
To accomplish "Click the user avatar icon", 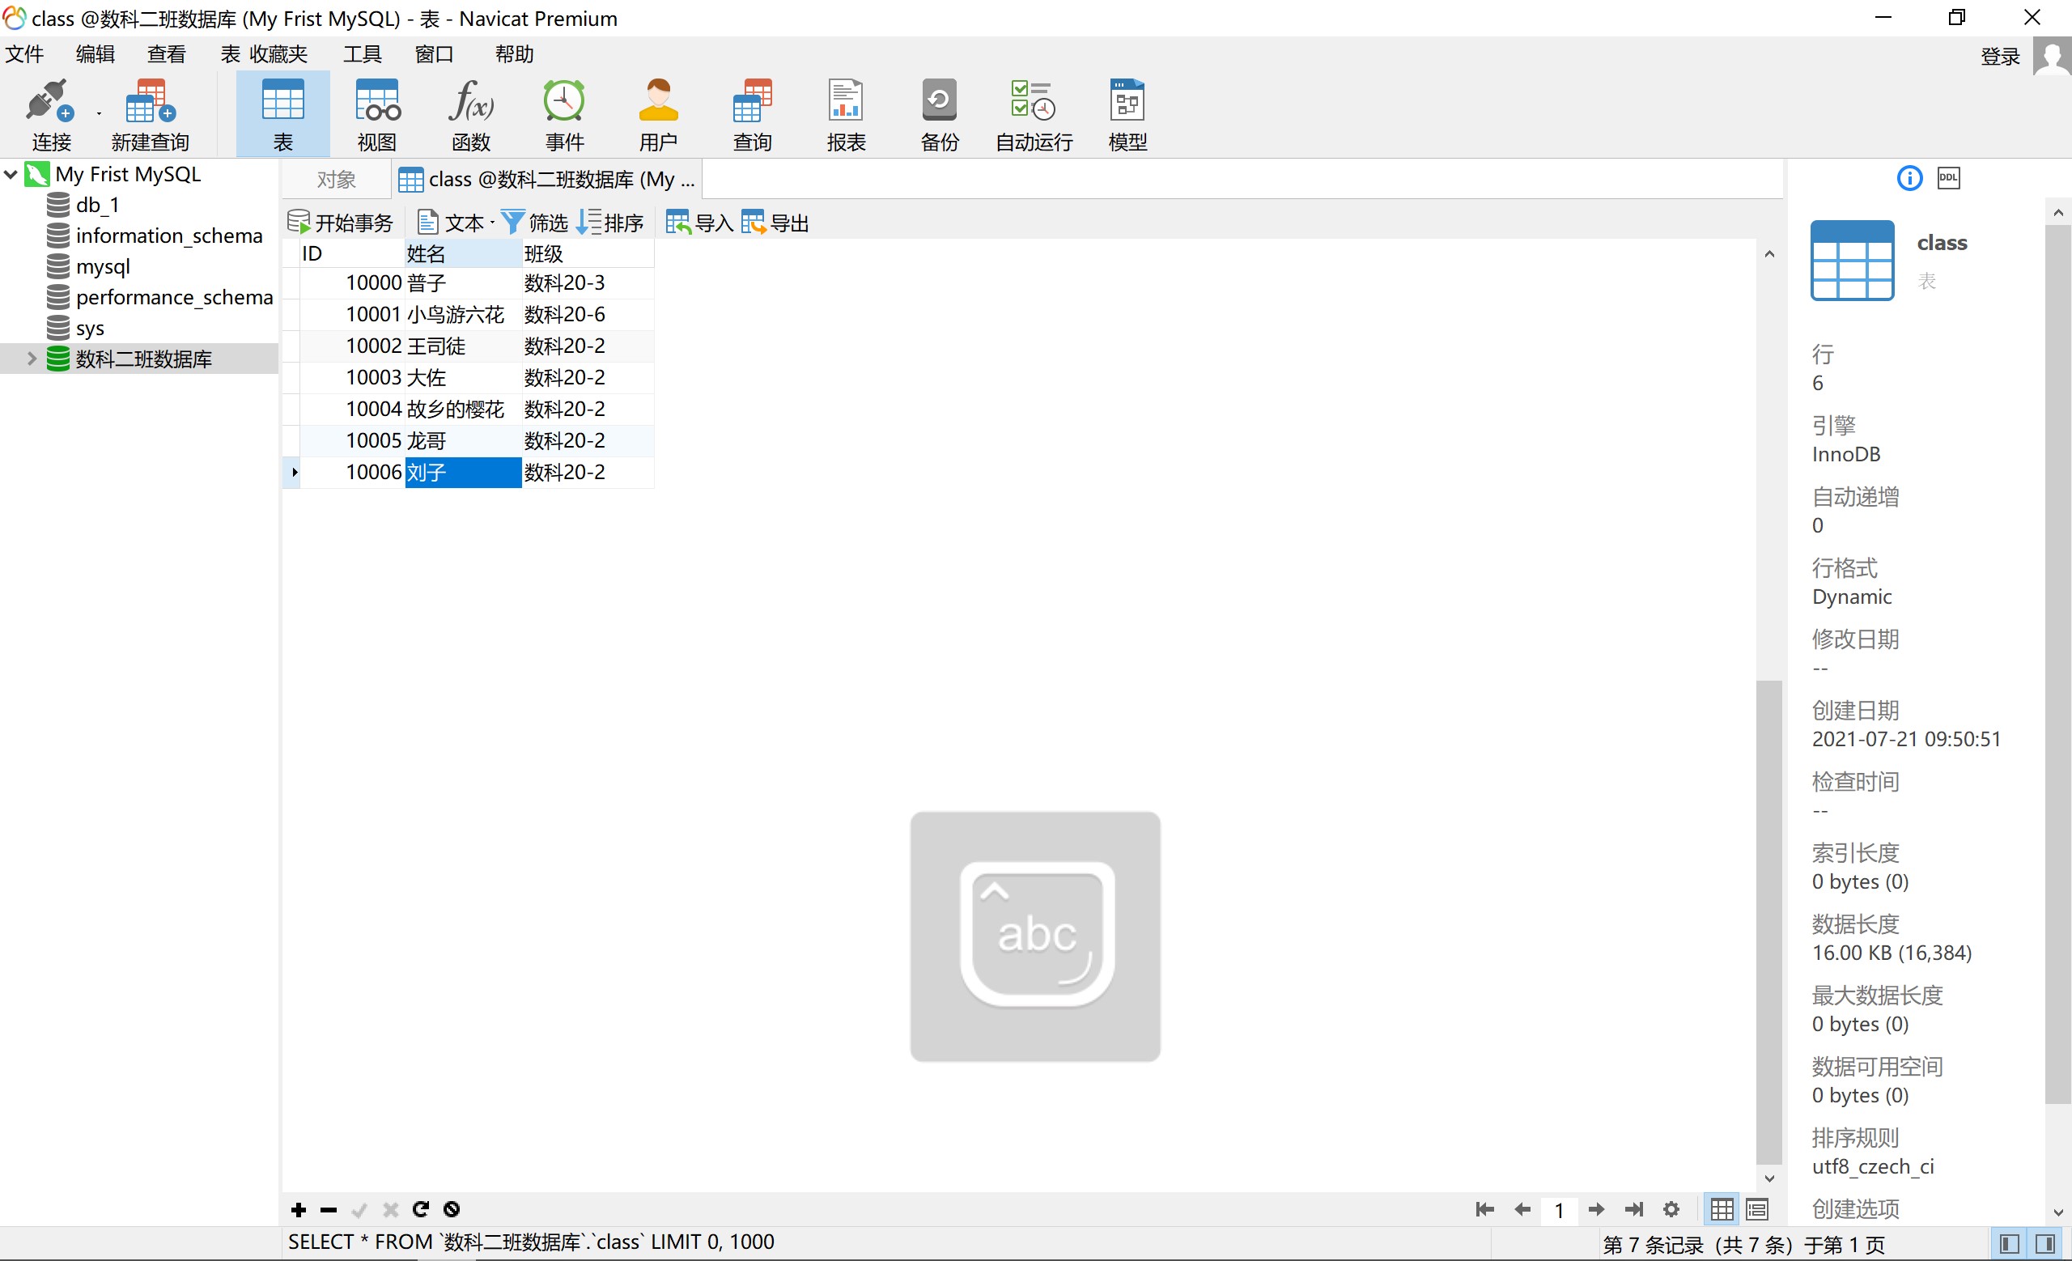I will pyautogui.click(x=2052, y=57).
